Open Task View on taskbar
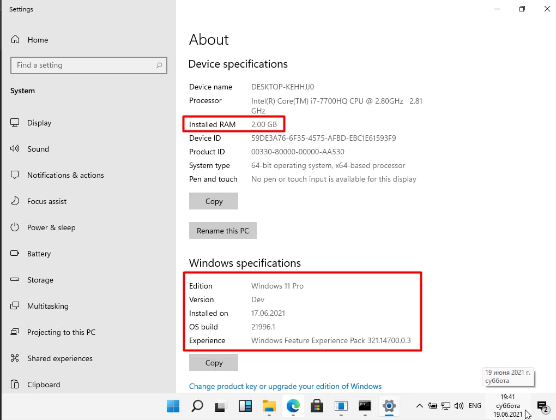Screen dimensions: 556x420 [221, 406]
